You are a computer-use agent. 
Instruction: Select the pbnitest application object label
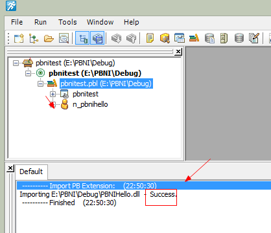point(86,94)
